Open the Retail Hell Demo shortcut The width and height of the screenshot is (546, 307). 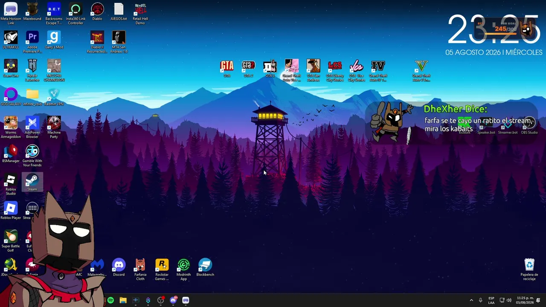[x=140, y=14]
